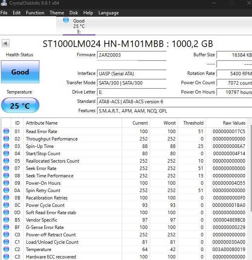Click the Good health status button
Viewport: 252px width, 260px height.
20,72
